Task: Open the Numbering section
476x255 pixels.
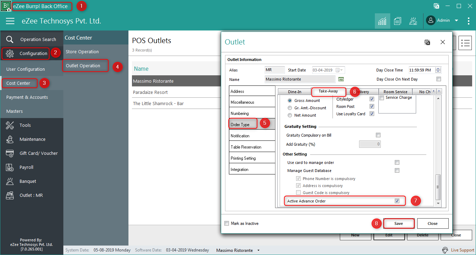Action: point(252,113)
